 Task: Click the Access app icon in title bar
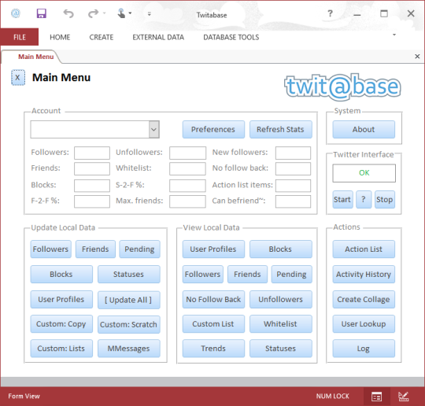(16, 13)
